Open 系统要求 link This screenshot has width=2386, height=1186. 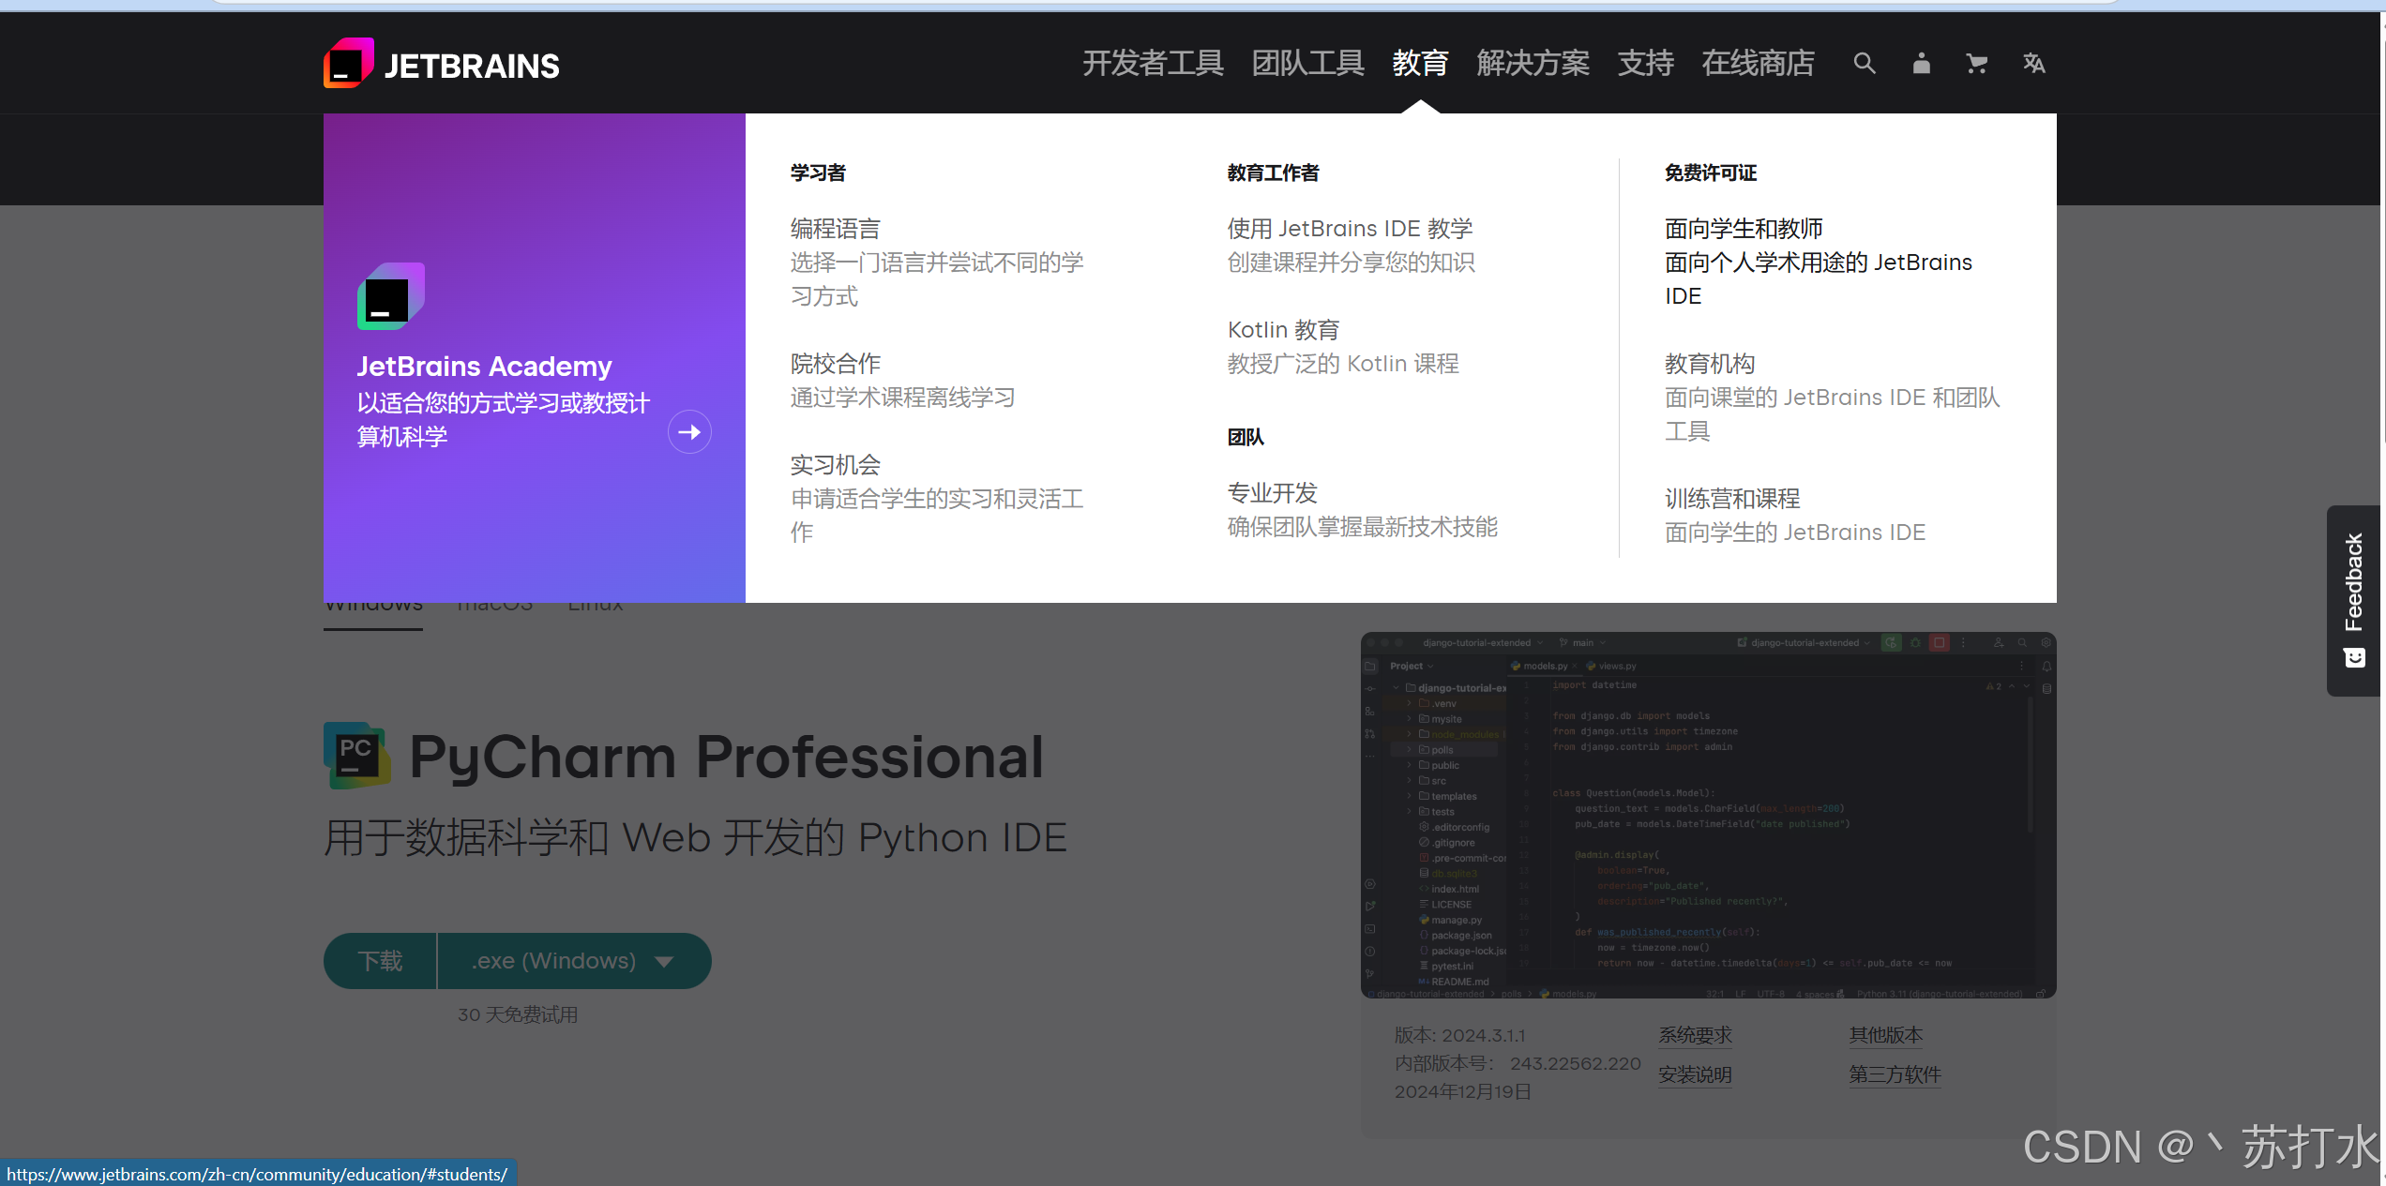[x=1695, y=1035]
